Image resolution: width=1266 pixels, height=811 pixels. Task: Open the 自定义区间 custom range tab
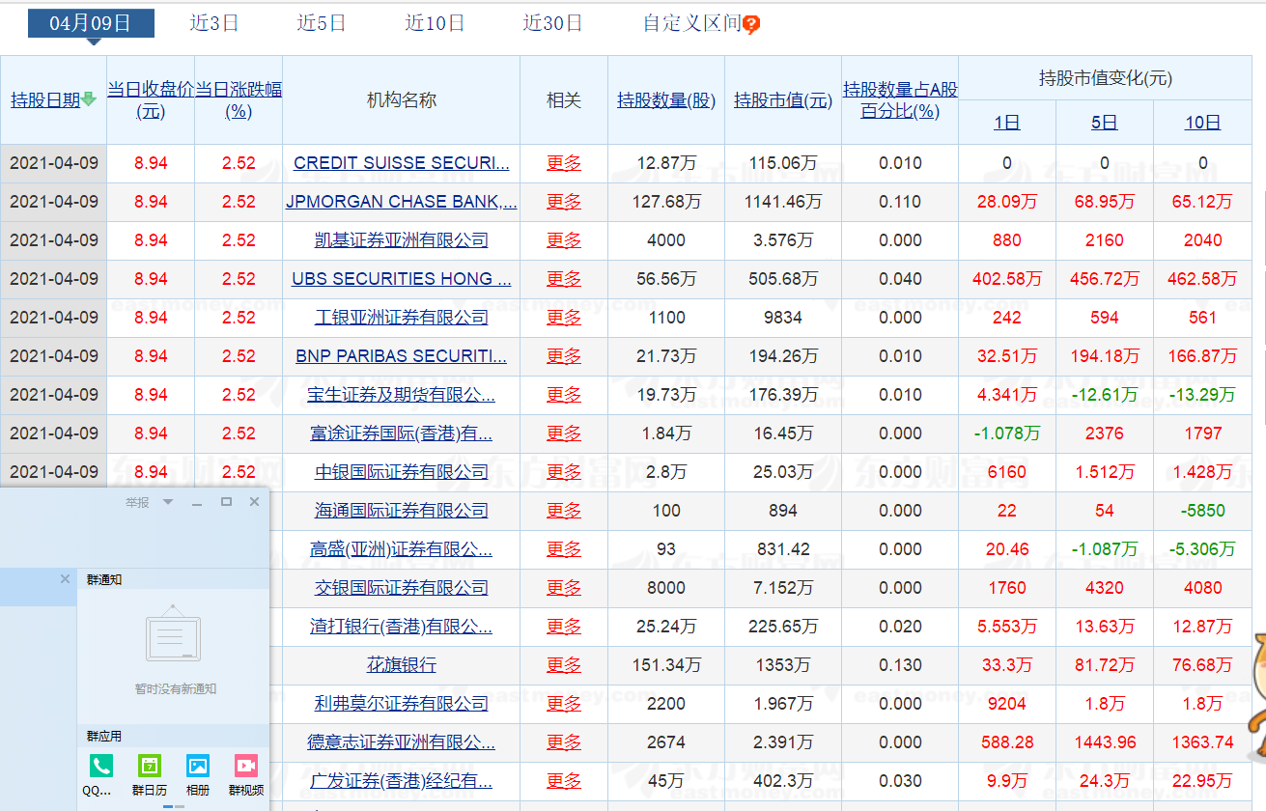(x=692, y=23)
